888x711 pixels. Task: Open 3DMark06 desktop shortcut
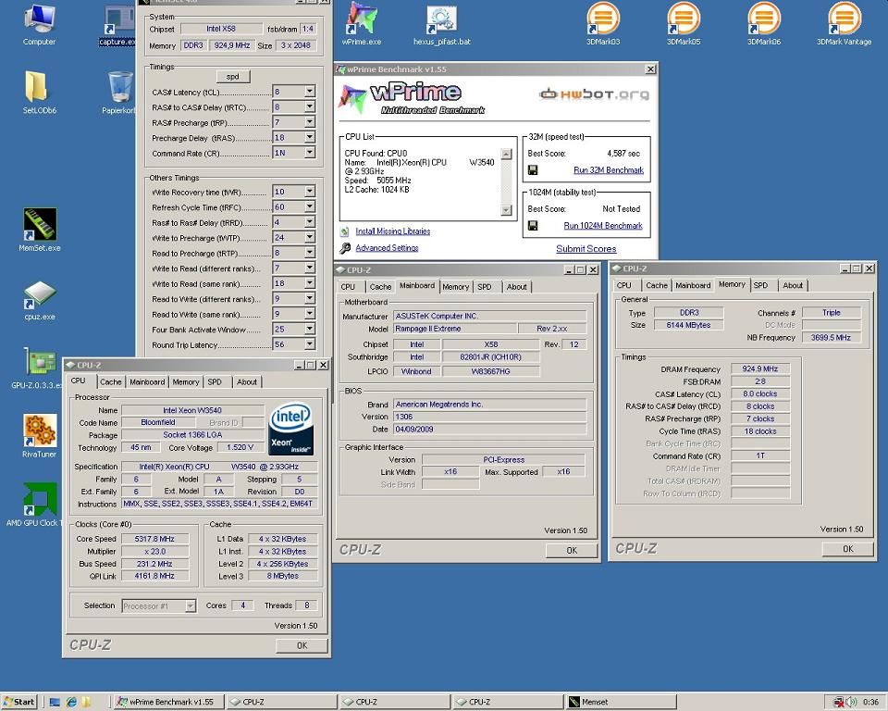[763, 23]
